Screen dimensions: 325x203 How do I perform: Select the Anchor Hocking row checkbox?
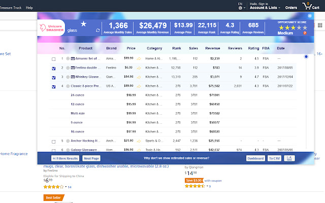pos(54,141)
